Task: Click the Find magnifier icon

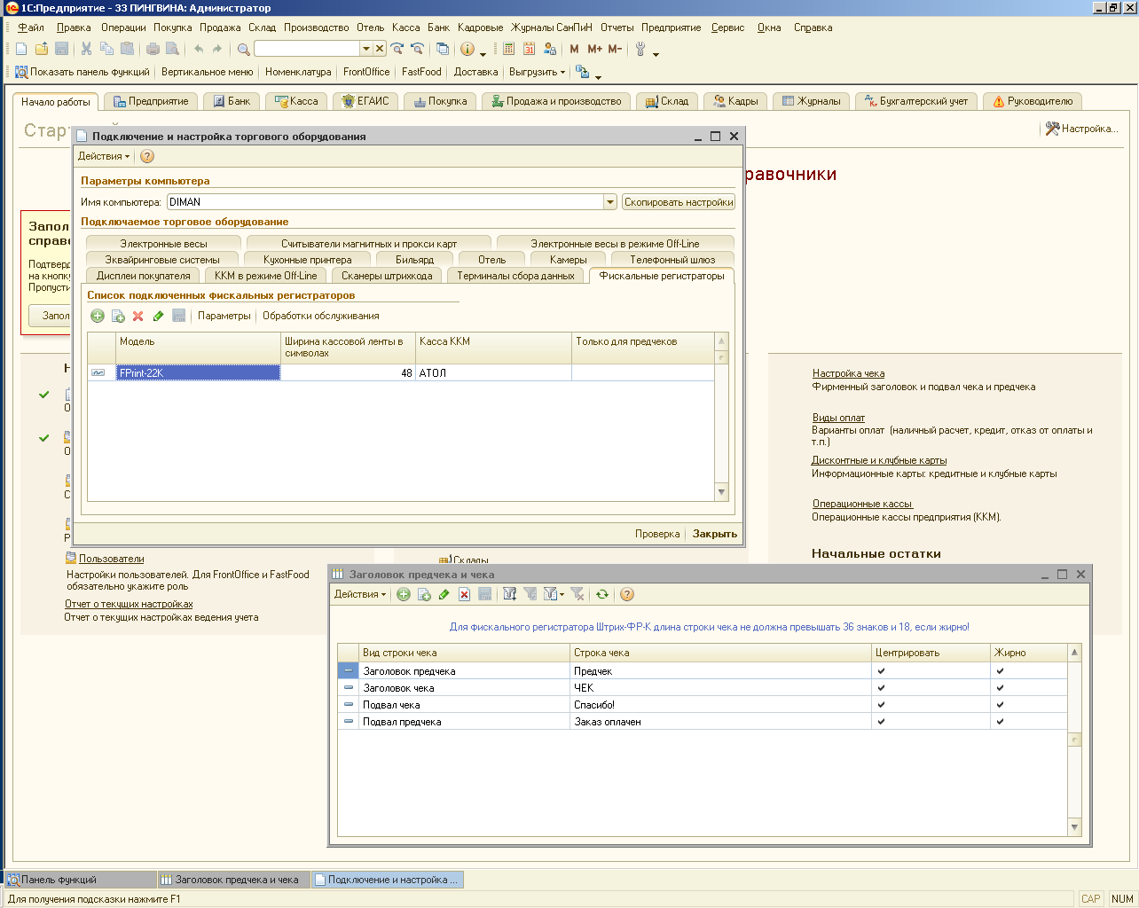Action: (x=243, y=49)
